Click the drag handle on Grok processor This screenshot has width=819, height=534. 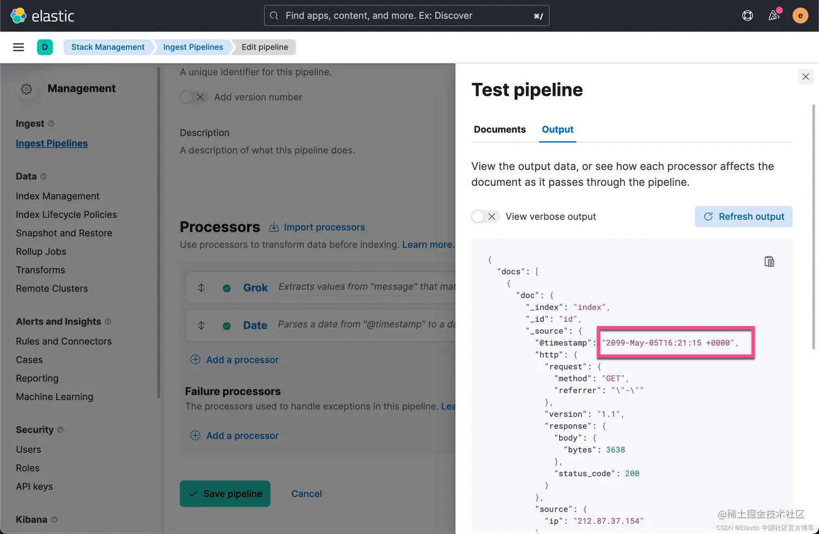pyautogui.click(x=201, y=288)
